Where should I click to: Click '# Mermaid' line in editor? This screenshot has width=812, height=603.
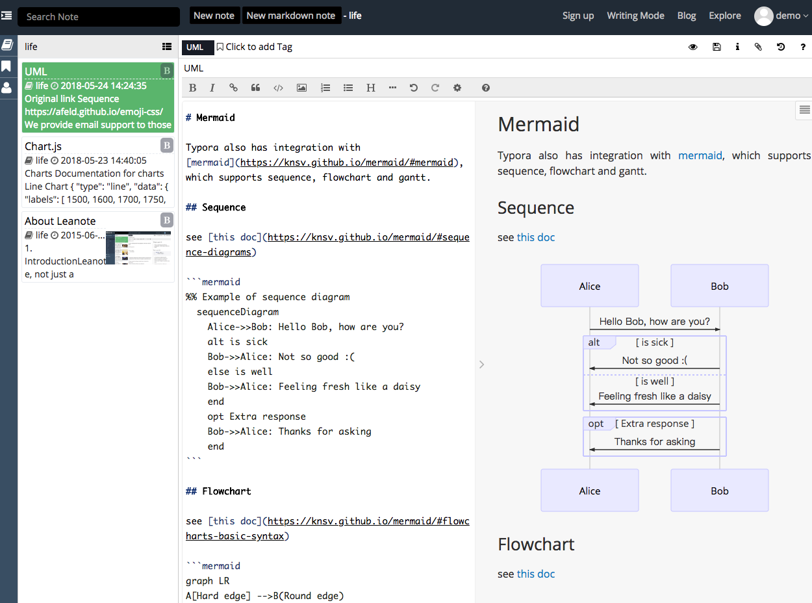[x=210, y=118]
